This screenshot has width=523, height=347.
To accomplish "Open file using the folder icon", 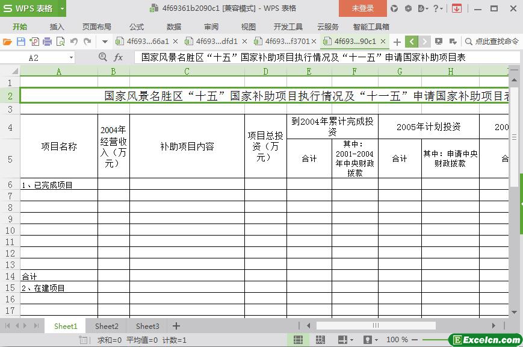I will [x=7, y=42].
